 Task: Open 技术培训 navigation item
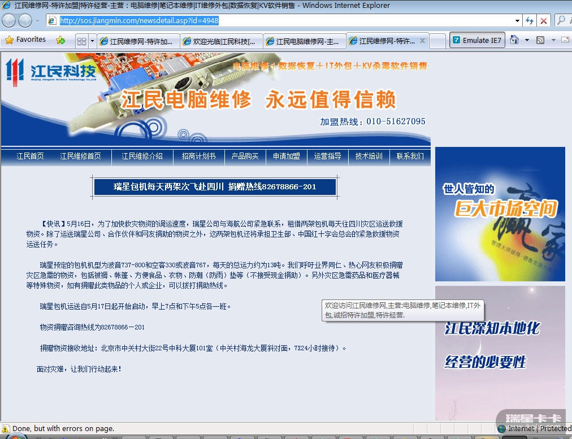tap(369, 156)
